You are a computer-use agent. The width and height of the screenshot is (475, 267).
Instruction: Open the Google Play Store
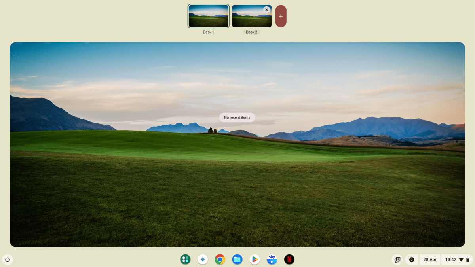click(x=255, y=259)
